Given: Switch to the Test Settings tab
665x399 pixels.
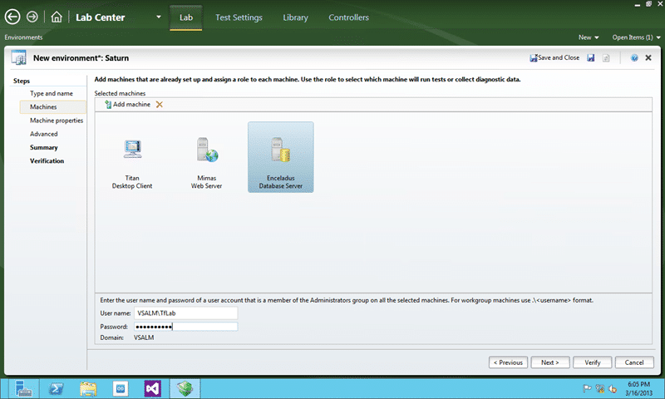Looking at the screenshot, I should point(239,17).
